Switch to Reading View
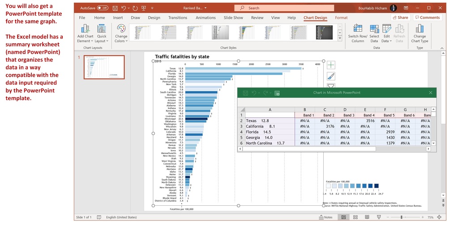Screen dimensions: 450x225 tap(367, 217)
